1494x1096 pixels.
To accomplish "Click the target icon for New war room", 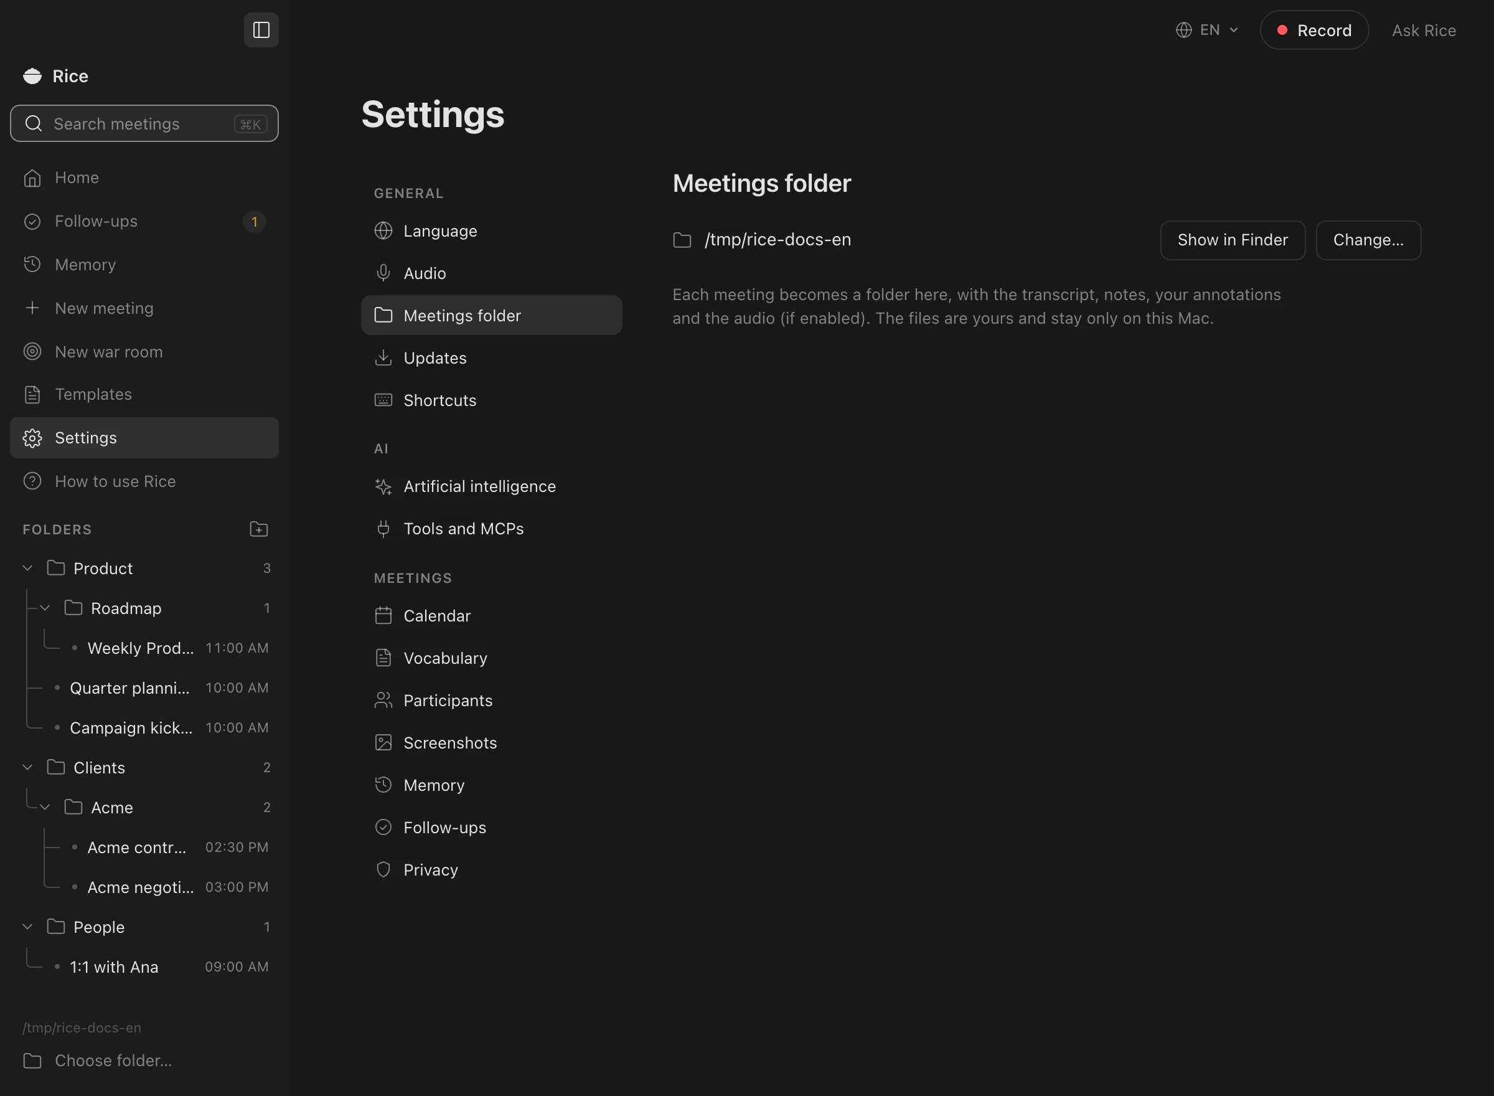I will tap(32, 352).
